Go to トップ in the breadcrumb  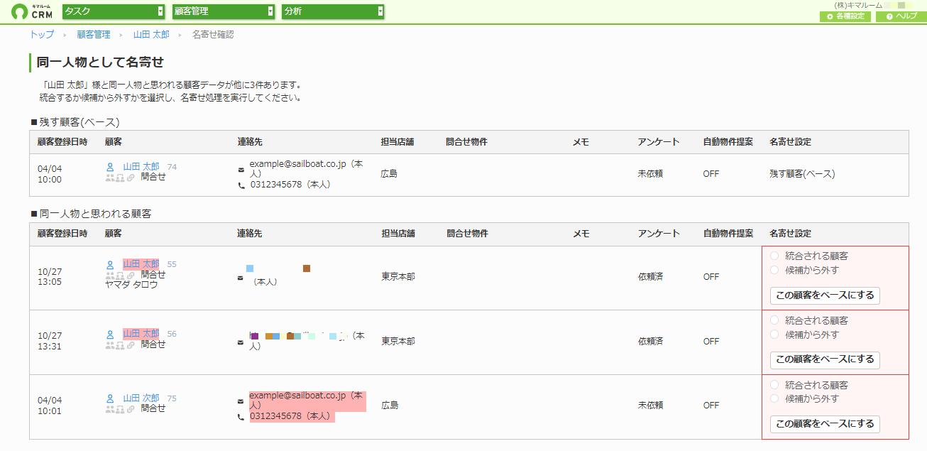pyautogui.click(x=42, y=34)
